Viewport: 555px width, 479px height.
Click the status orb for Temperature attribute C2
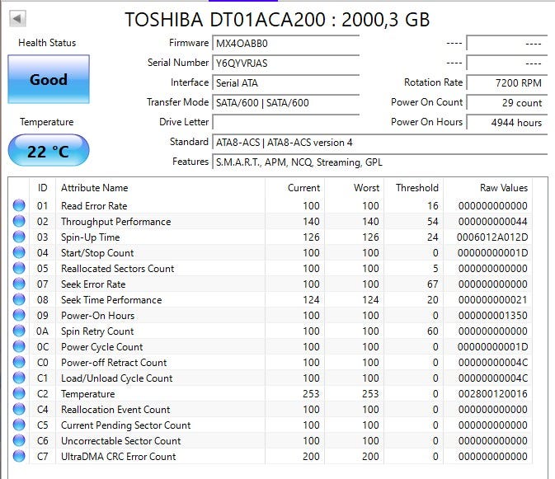19,393
